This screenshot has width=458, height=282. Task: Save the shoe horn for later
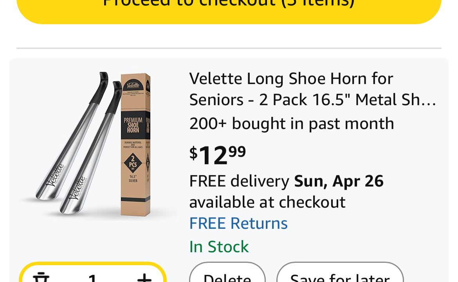(x=340, y=276)
